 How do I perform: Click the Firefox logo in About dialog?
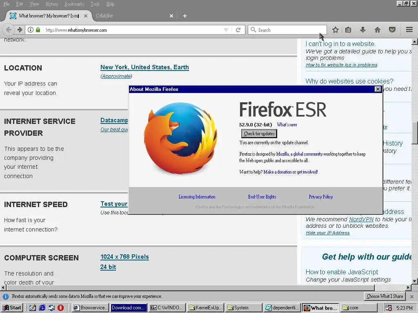click(180, 138)
